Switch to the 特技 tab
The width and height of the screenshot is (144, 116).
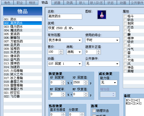[32, 3]
